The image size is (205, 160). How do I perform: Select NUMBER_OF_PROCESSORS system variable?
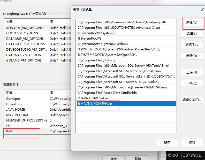tap(38, 120)
